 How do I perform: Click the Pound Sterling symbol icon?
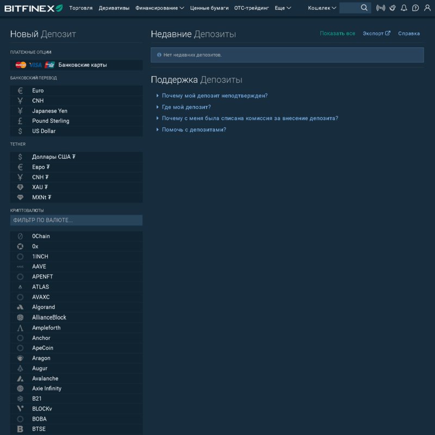tap(20, 121)
